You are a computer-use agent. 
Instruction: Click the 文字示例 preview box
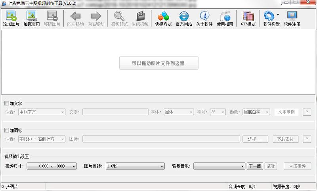pyautogui.click(x=286, y=112)
